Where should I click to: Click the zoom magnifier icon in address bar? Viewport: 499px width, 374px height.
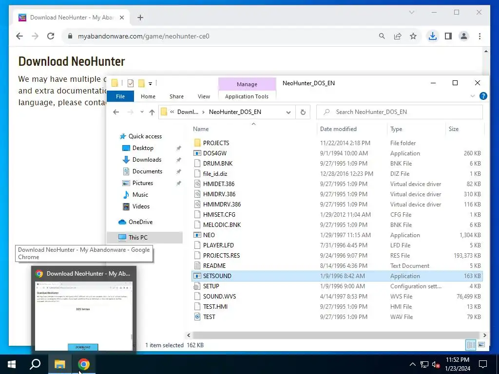(x=382, y=36)
